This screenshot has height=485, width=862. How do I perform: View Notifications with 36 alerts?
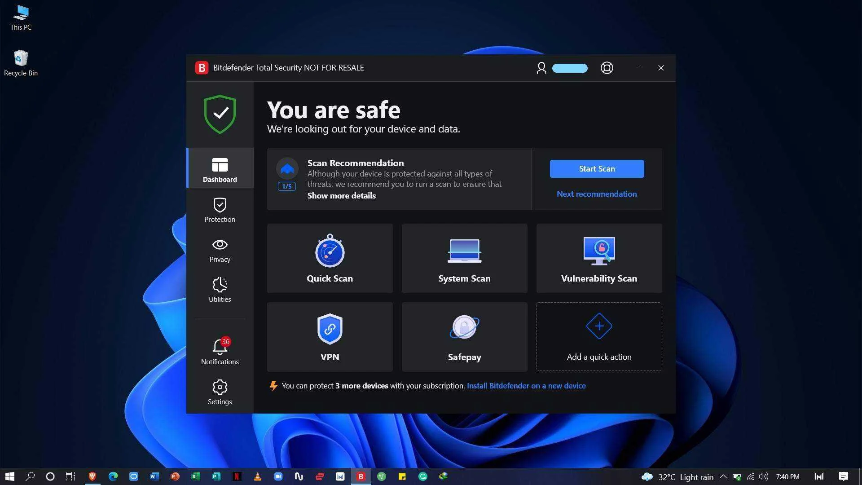coord(220,351)
